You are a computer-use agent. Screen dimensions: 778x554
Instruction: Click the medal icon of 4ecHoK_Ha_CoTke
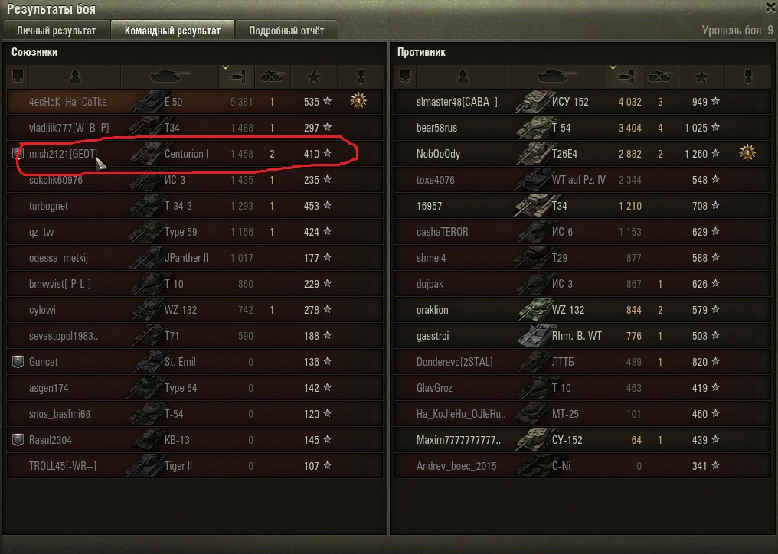coord(358,101)
